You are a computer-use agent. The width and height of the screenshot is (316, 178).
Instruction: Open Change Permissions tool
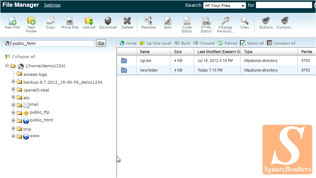(x=225, y=21)
